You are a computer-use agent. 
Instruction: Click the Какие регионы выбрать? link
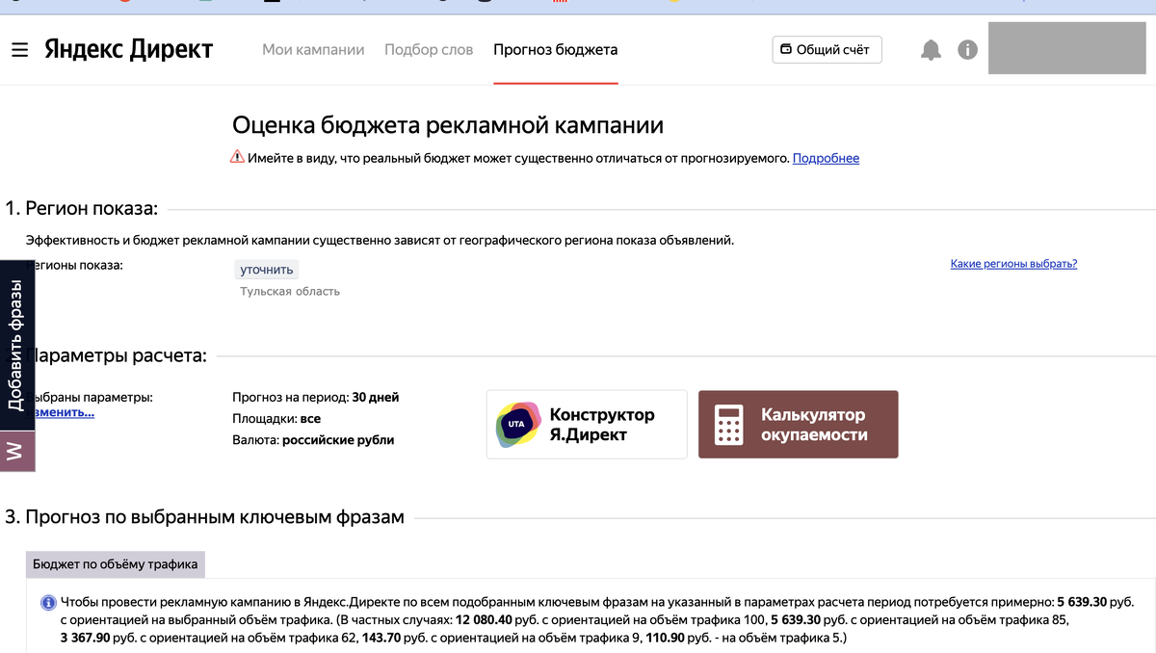coord(1012,263)
